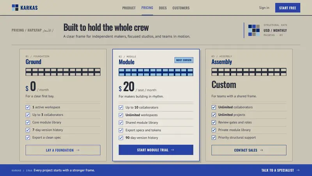Open the Product menu item
The image size is (312, 176).
(129, 8)
